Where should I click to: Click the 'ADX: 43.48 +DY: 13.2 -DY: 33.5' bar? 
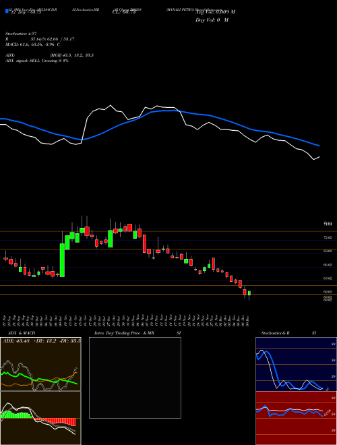tap(41, 340)
